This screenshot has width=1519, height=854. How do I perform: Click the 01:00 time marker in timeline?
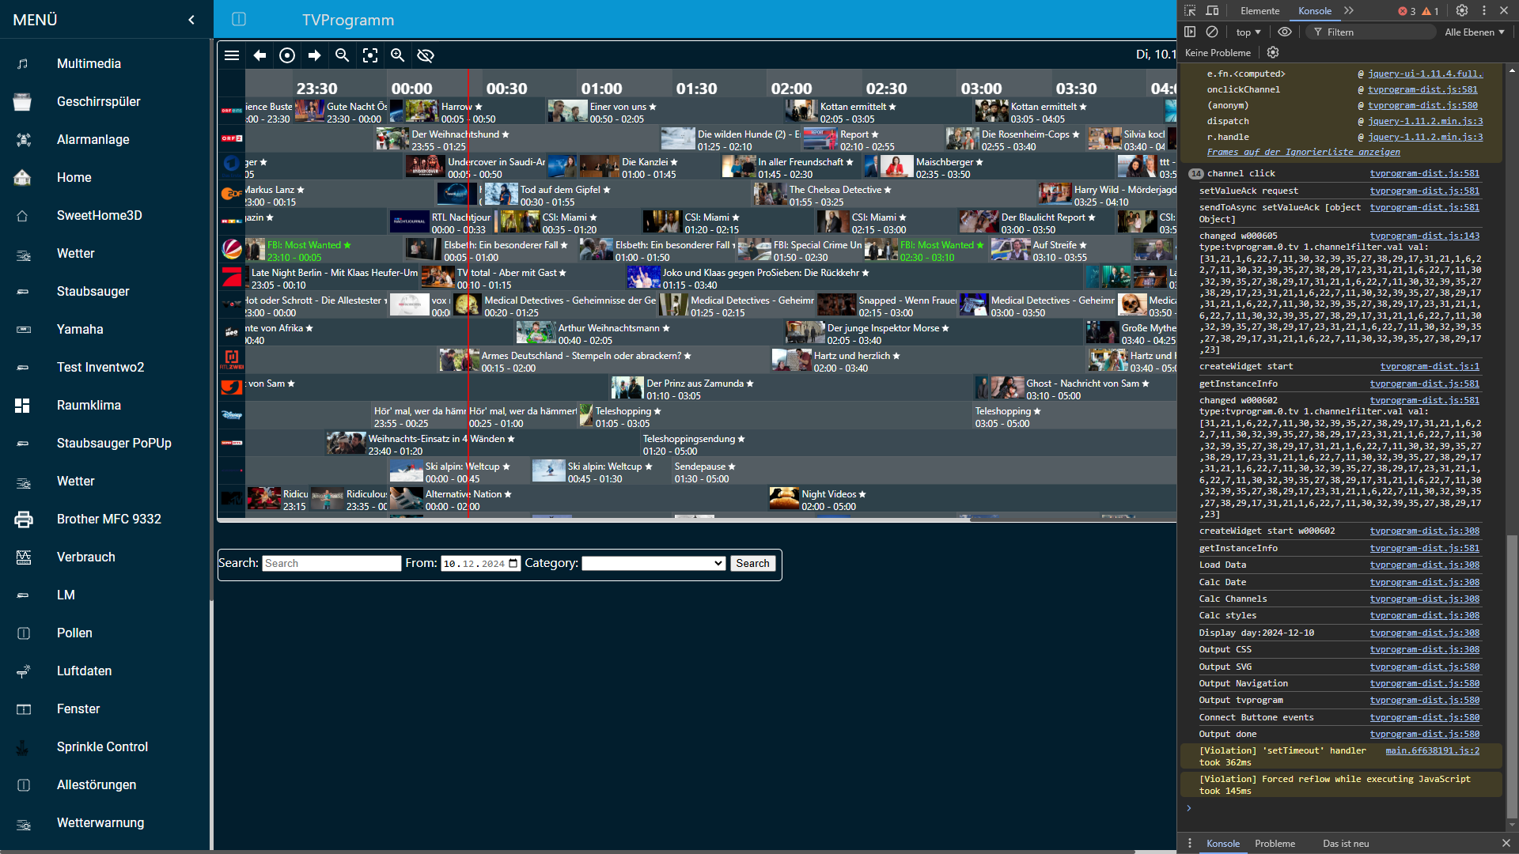tap(601, 89)
